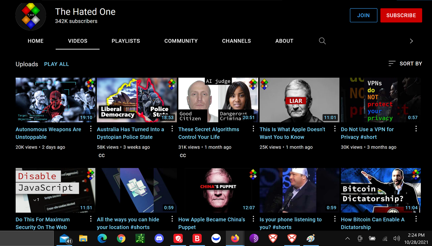
Task: View the ABOUT tab
Action: coord(284,41)
